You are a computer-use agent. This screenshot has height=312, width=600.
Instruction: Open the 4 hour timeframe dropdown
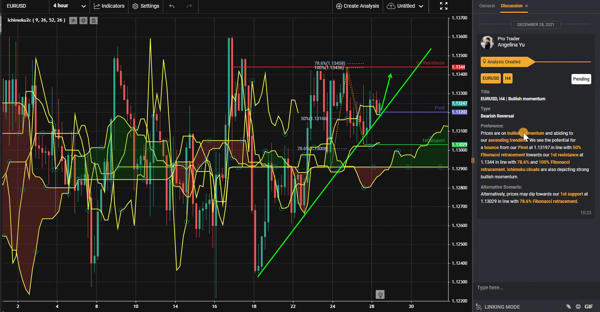pos(70,6)
